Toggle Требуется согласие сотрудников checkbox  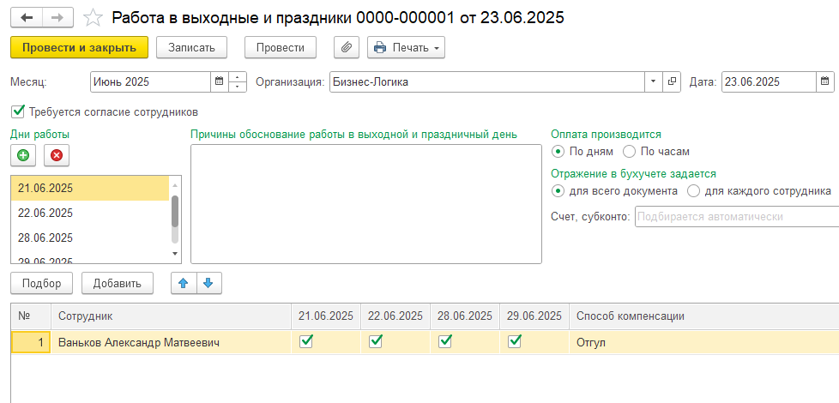point(18,111)
